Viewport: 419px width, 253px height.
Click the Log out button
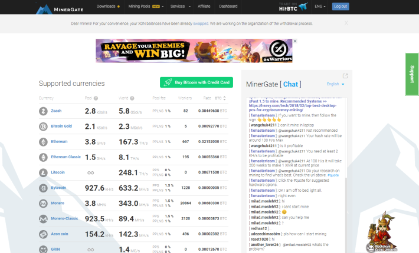pos(341,6)
